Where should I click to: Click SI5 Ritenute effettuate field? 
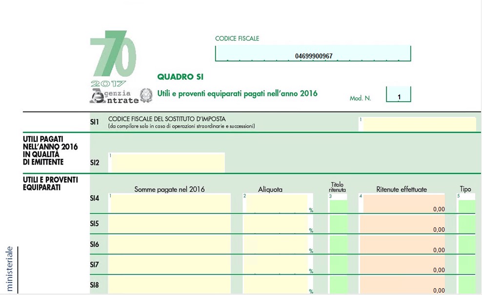tap(402, 223)
